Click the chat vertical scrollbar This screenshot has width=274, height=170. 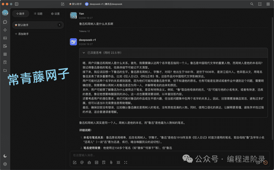tap(272, 78)
